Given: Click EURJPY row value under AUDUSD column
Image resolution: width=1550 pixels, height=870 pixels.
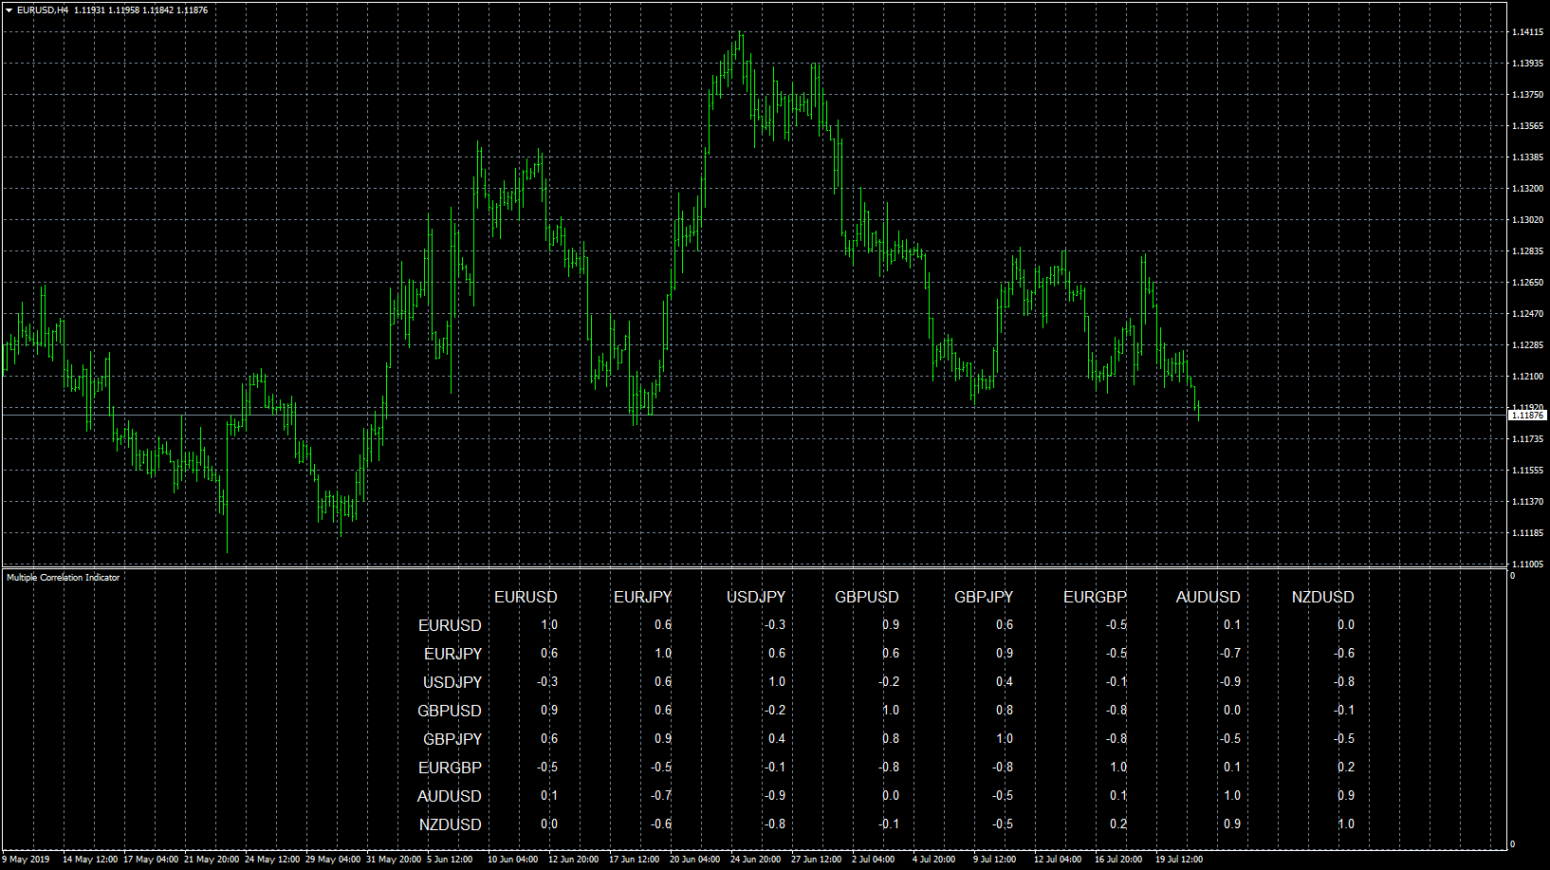Looking at the screenshot, I should pyautogui.click(x=1230, y=653).
